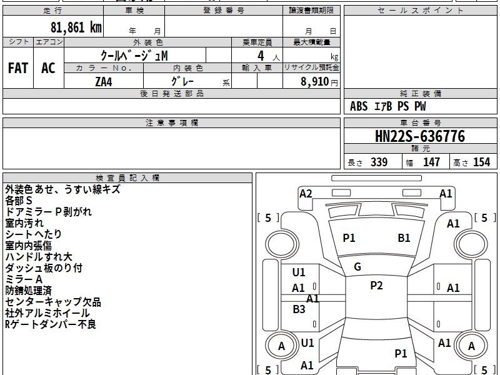Select the ABS エアB PS PW equipment line
This screenshot has width=500, height=375.
pyautogui.click(x=387, y=106)
